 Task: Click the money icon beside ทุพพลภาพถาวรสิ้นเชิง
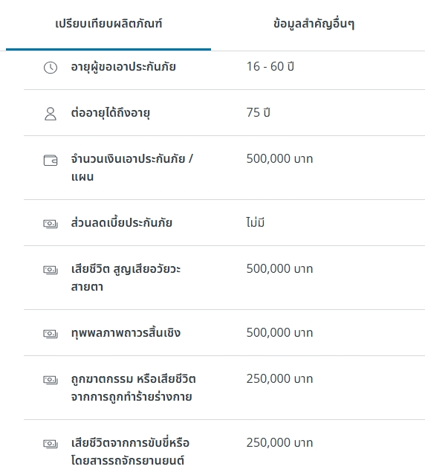(51, 334)
